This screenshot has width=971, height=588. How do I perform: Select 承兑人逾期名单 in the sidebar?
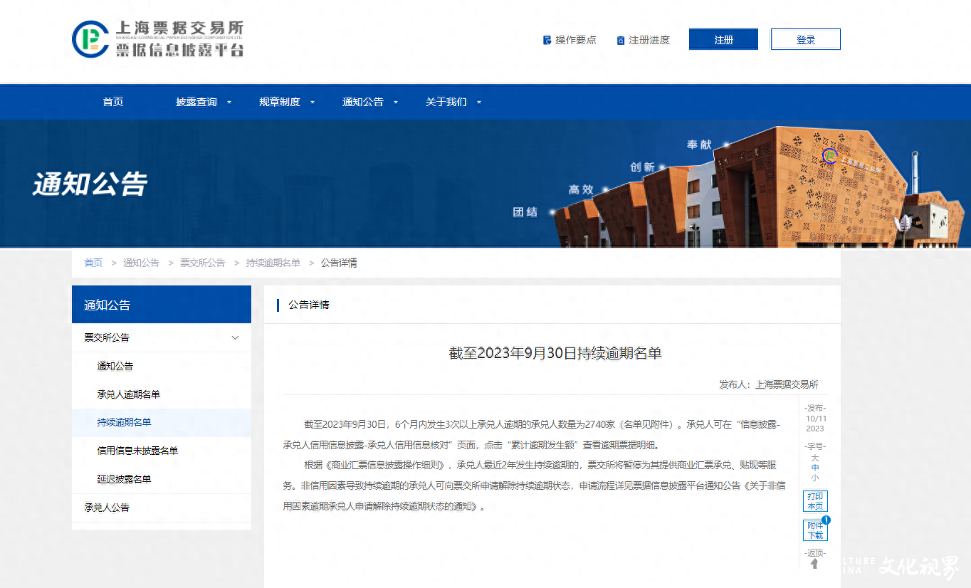click(162, 394)
